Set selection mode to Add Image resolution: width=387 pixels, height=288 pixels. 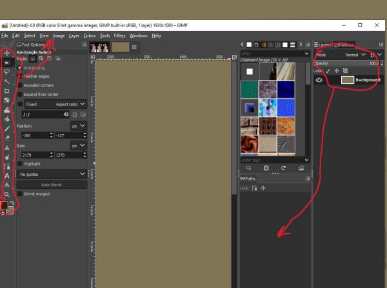tap(41, 59)
